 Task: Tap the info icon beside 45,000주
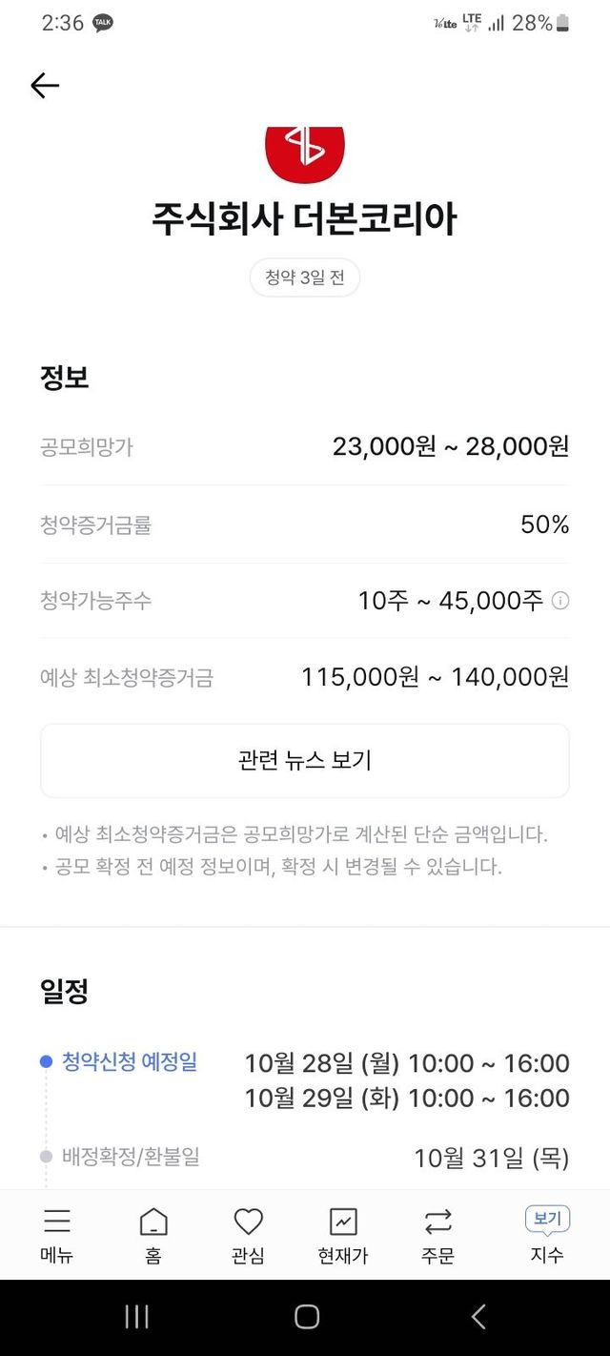pos(560,601)
